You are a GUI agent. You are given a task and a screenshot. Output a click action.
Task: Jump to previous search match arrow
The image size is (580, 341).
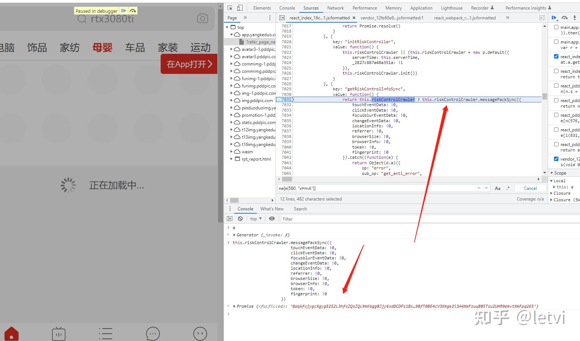point(479,188)
